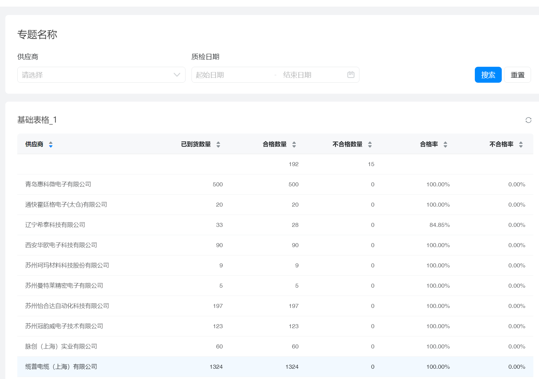Screen dimensions: 539x379
Task: Sort by 不合格数量 column arrows
Action: pos(370,144)
